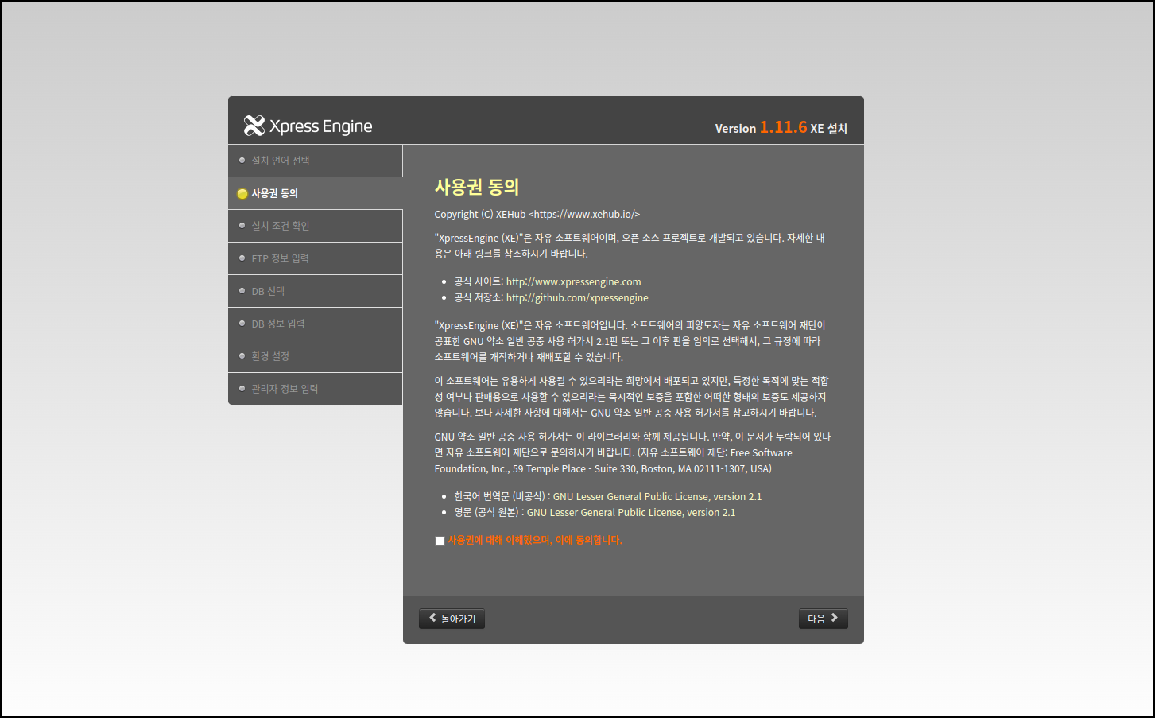The width and height of the screenshot is (1155, 718).
Task: Select the DB 정보 입력 step
Action: (x=315, y=324)
